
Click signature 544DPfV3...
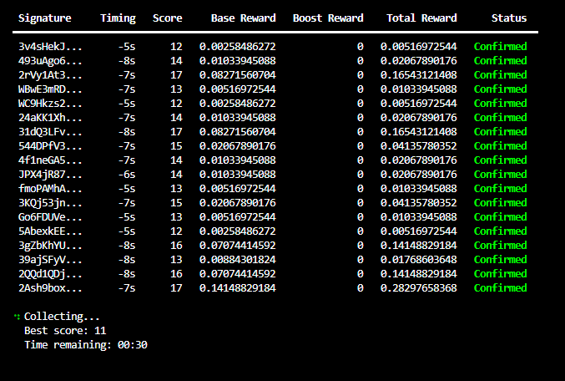[x=50, y=146]
